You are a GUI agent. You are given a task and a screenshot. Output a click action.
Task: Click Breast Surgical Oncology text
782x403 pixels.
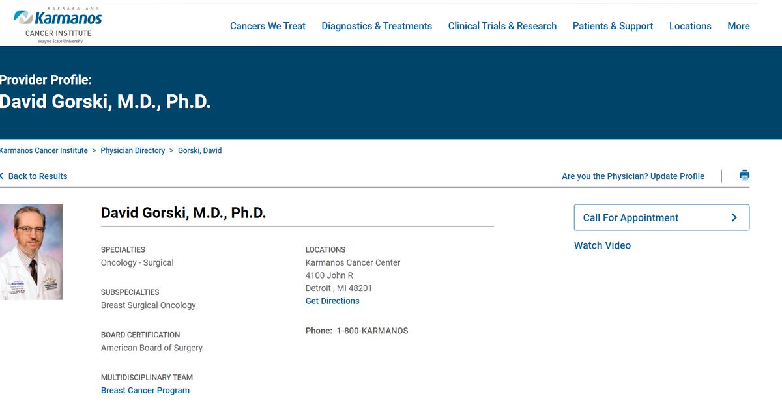pos(149,305)
